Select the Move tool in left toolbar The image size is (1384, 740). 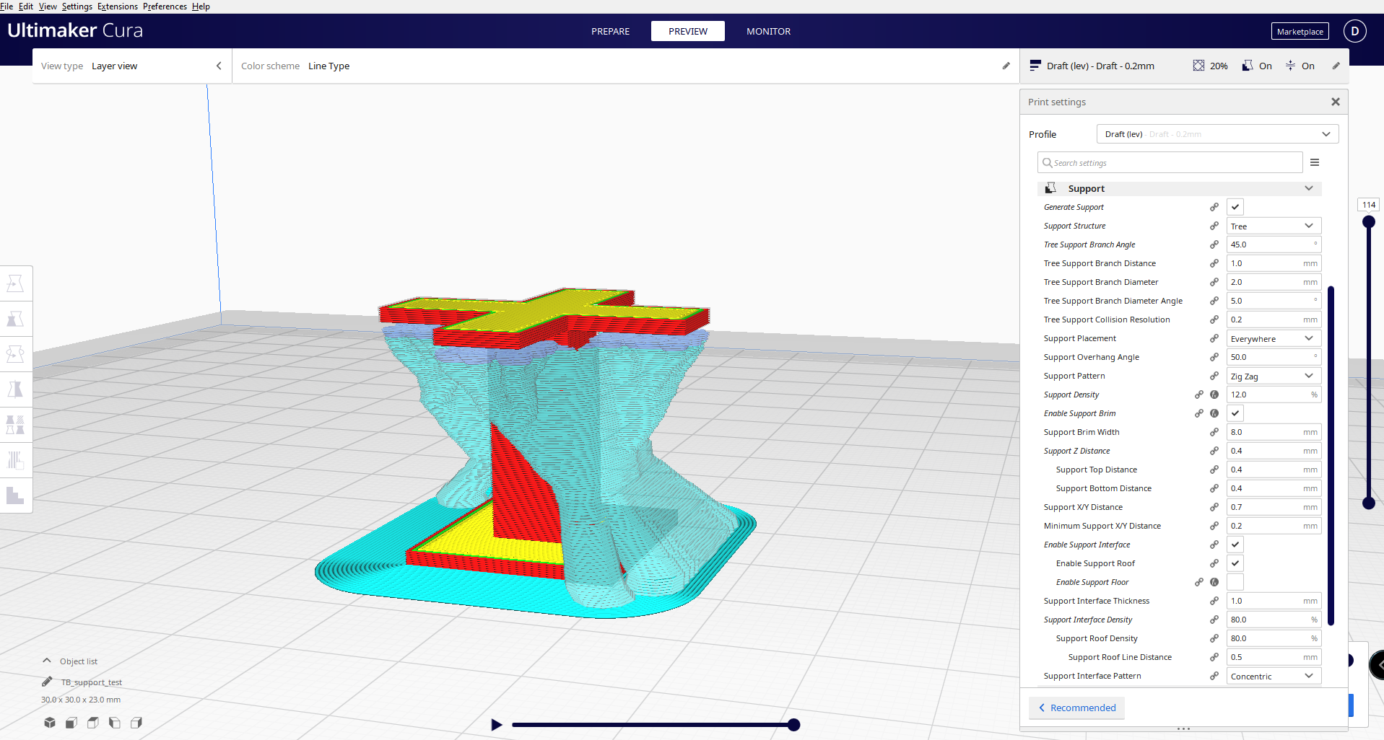click(x=15, y=283)
